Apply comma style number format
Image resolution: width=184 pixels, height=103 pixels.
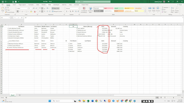73,11
